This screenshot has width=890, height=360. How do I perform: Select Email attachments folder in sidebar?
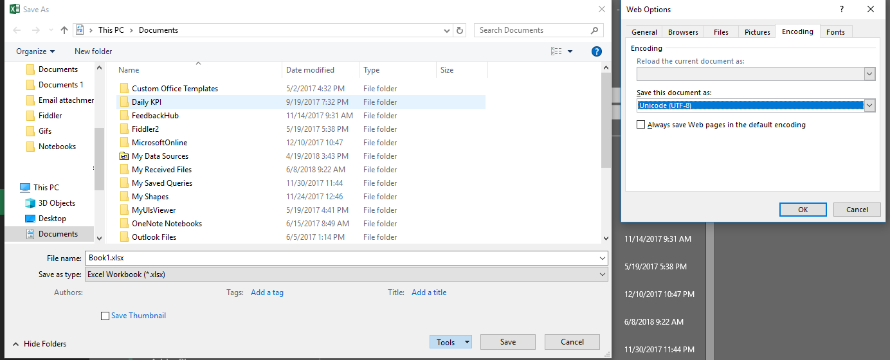60,100
